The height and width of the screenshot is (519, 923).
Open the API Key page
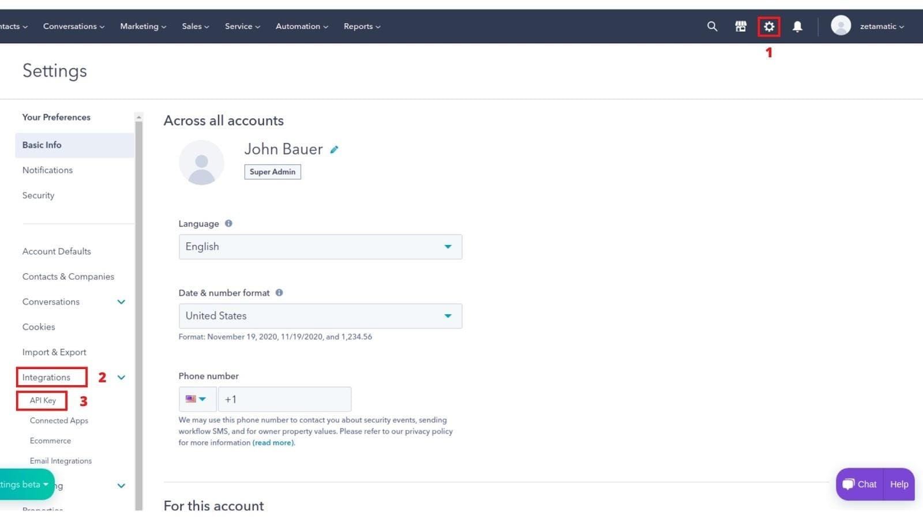click(x=43, y=401)
